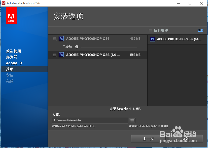Minimize the Adobe Photoshop CS6 installer window
208x148 pixels.
179,3
